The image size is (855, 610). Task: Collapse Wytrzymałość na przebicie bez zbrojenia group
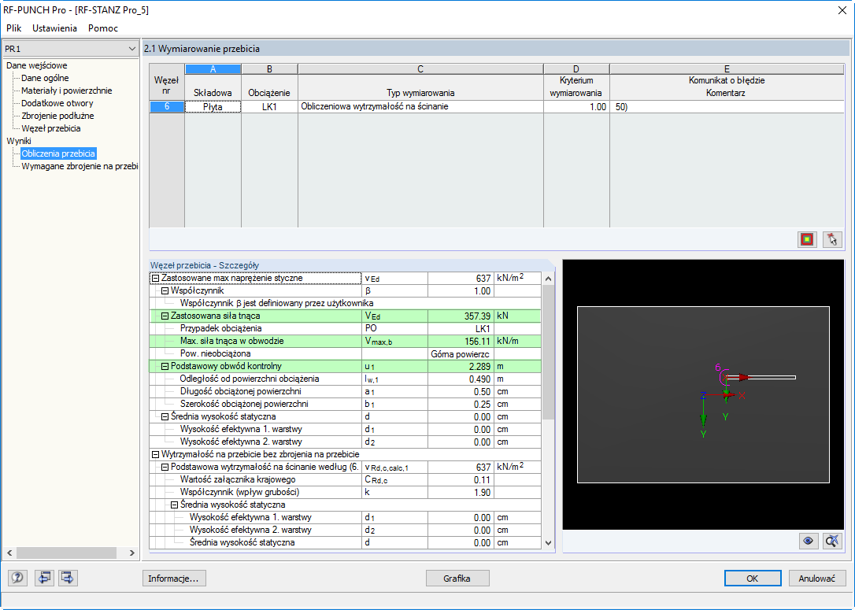point(155,454)
